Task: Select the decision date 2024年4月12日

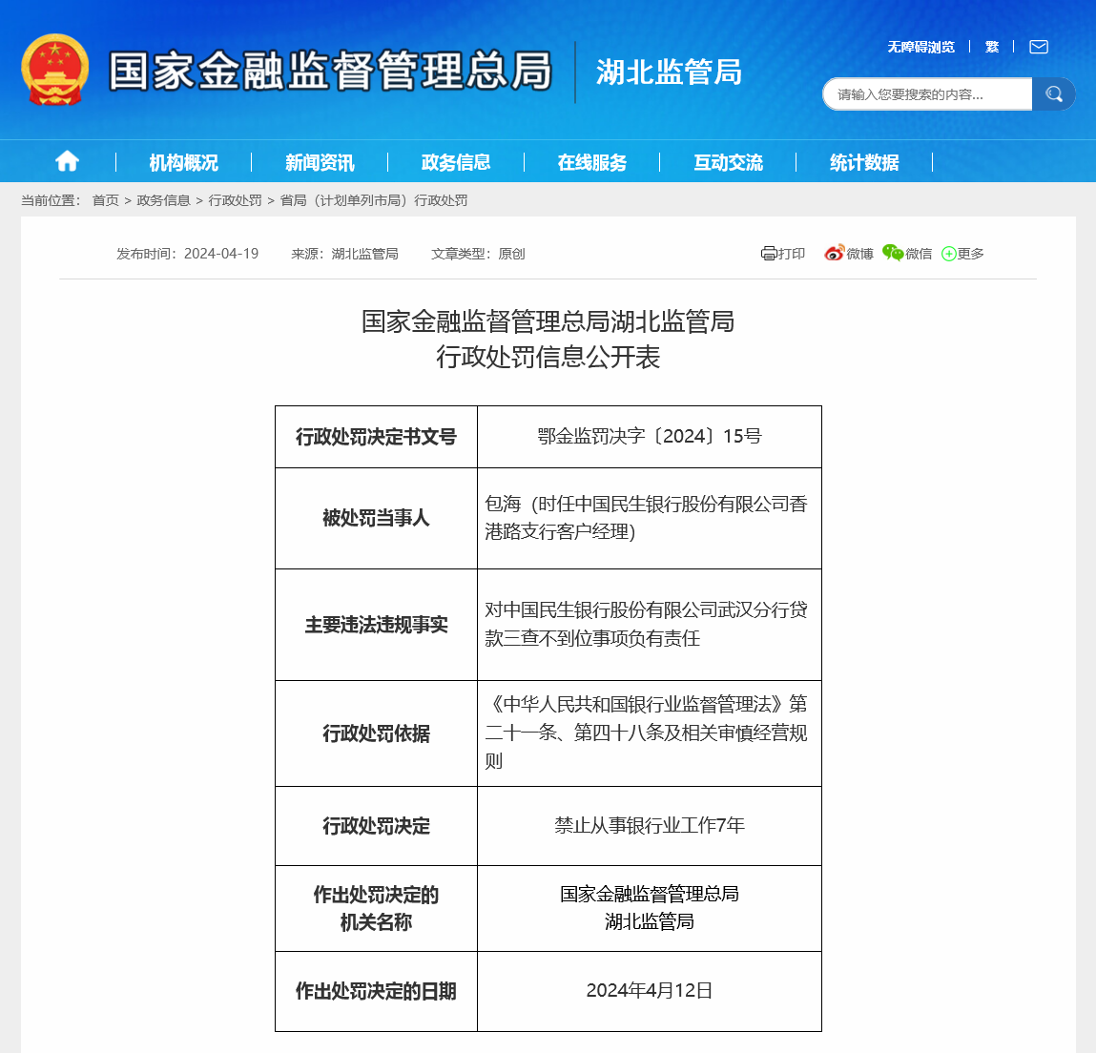Action: [x=650, y=990]
